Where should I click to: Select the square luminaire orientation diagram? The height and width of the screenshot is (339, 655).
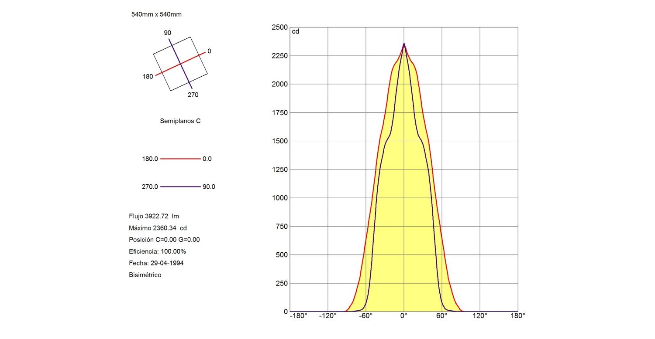(180, 64)
